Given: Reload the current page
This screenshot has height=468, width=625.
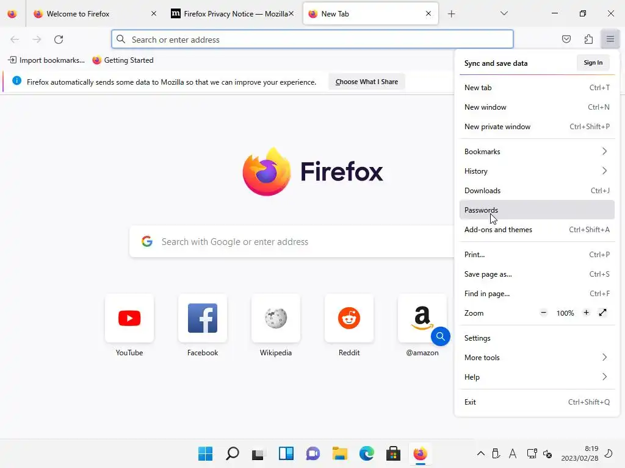Looking at the screenshot, I should pos(59,40).
